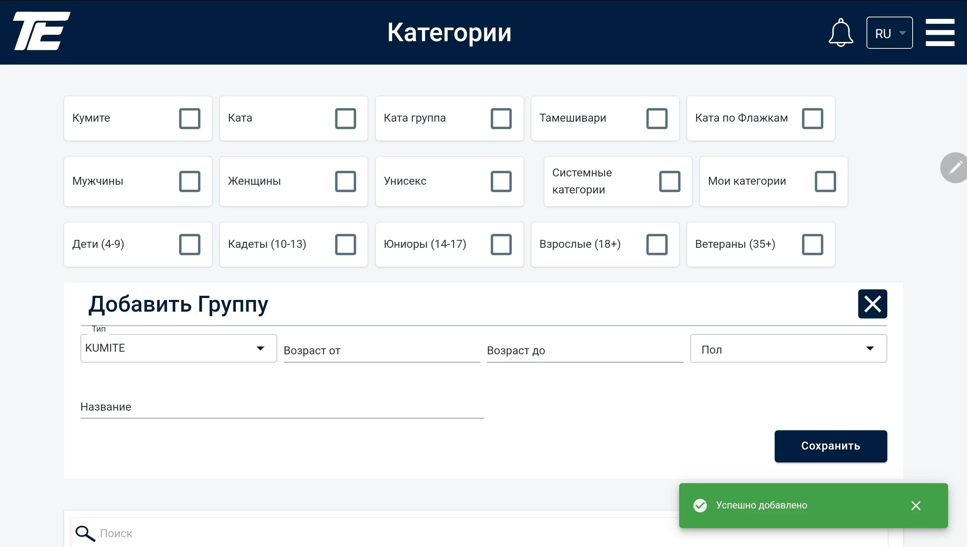Click the Сохранить button
Screen dimensions: 967x547
tap(831, 446)
